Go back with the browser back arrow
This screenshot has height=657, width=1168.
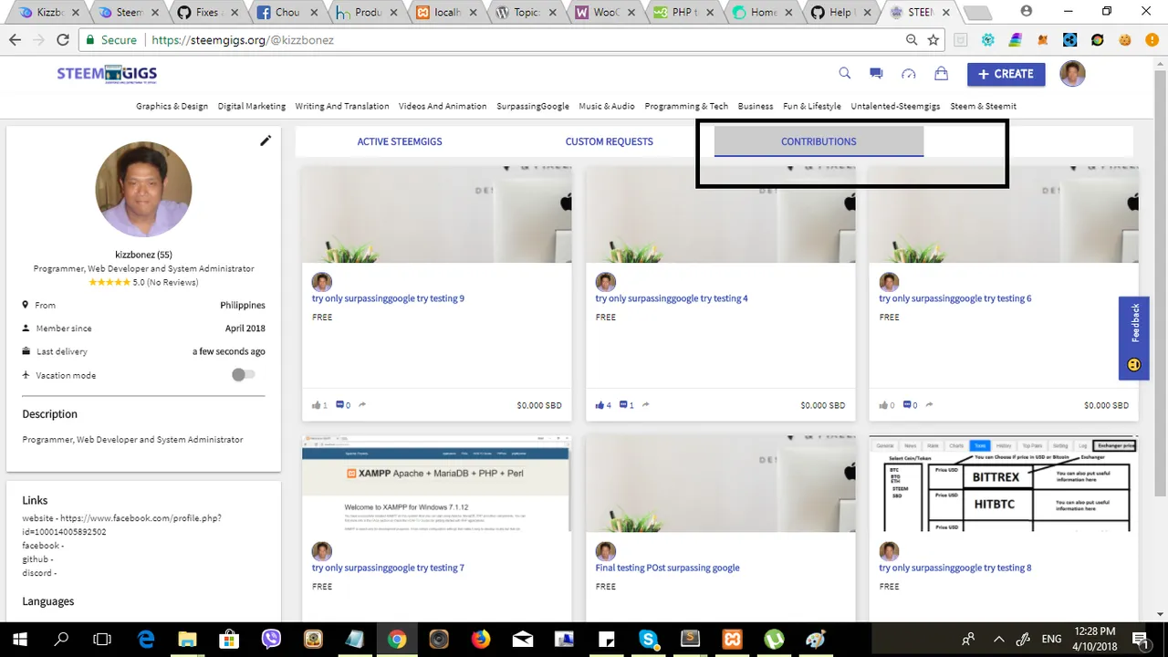pyautogui.click(x=15, y=40)
